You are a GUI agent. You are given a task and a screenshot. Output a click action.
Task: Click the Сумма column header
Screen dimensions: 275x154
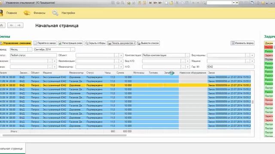pos(120,73)
